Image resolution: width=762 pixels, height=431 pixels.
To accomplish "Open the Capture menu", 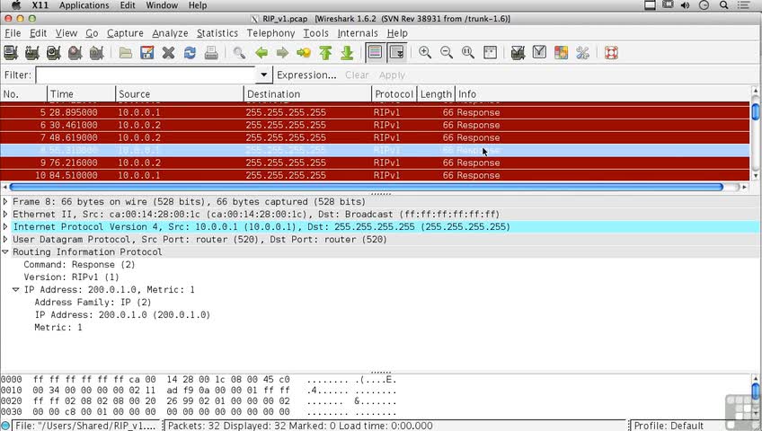I will (125, 33).
